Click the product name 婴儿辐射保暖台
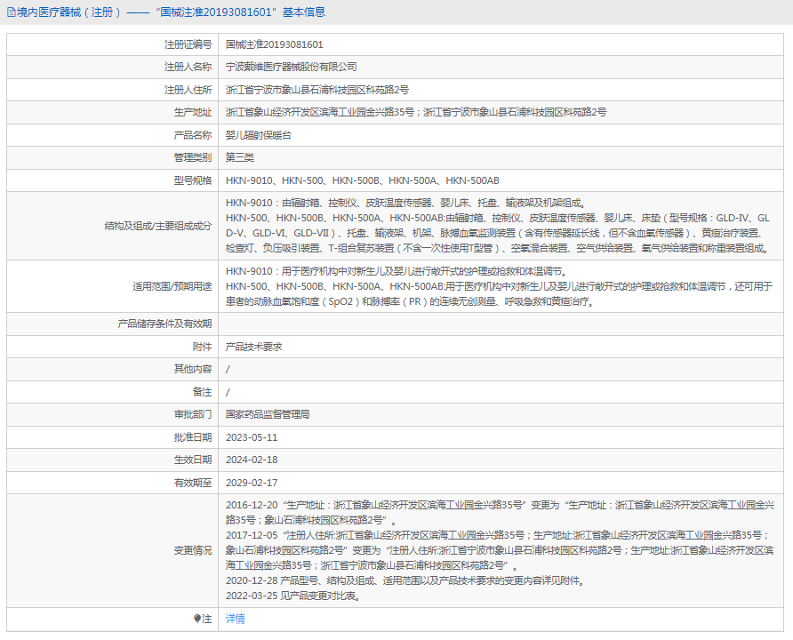The width and height of the screenshot is (793, 640). [x=258, y=135]
